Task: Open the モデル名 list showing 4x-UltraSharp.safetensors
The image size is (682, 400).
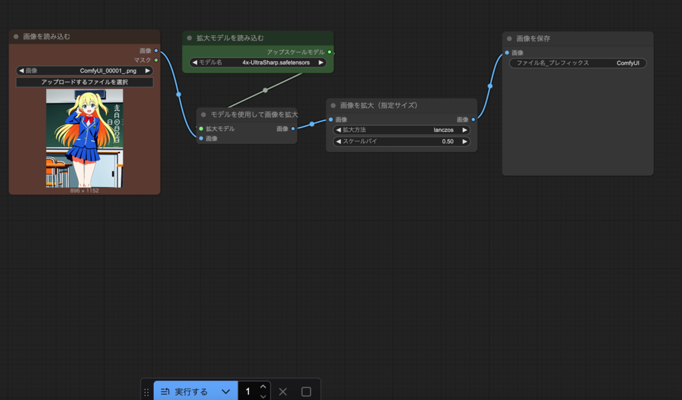Action: click(258, 63)
